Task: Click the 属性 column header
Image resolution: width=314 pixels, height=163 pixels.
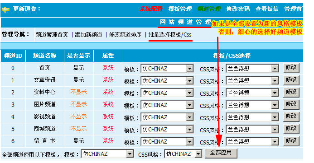Action: coord(108,56)
